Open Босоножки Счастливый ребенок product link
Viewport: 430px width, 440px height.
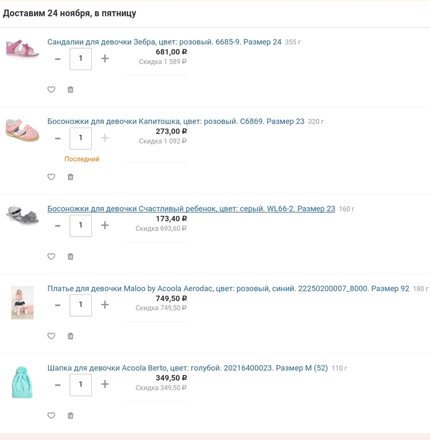pyautogui.click(x=191, y=209)
